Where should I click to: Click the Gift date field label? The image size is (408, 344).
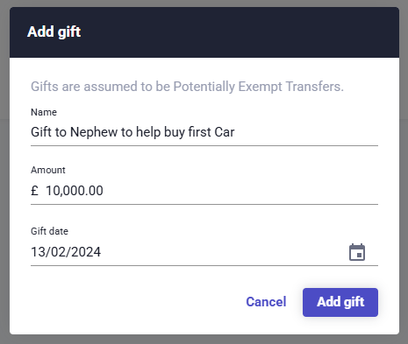pos(49,231)
